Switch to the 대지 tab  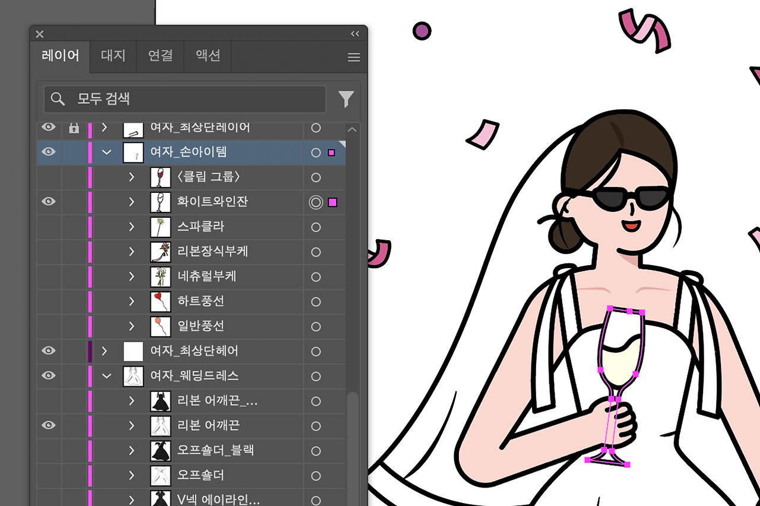[112, 56]
